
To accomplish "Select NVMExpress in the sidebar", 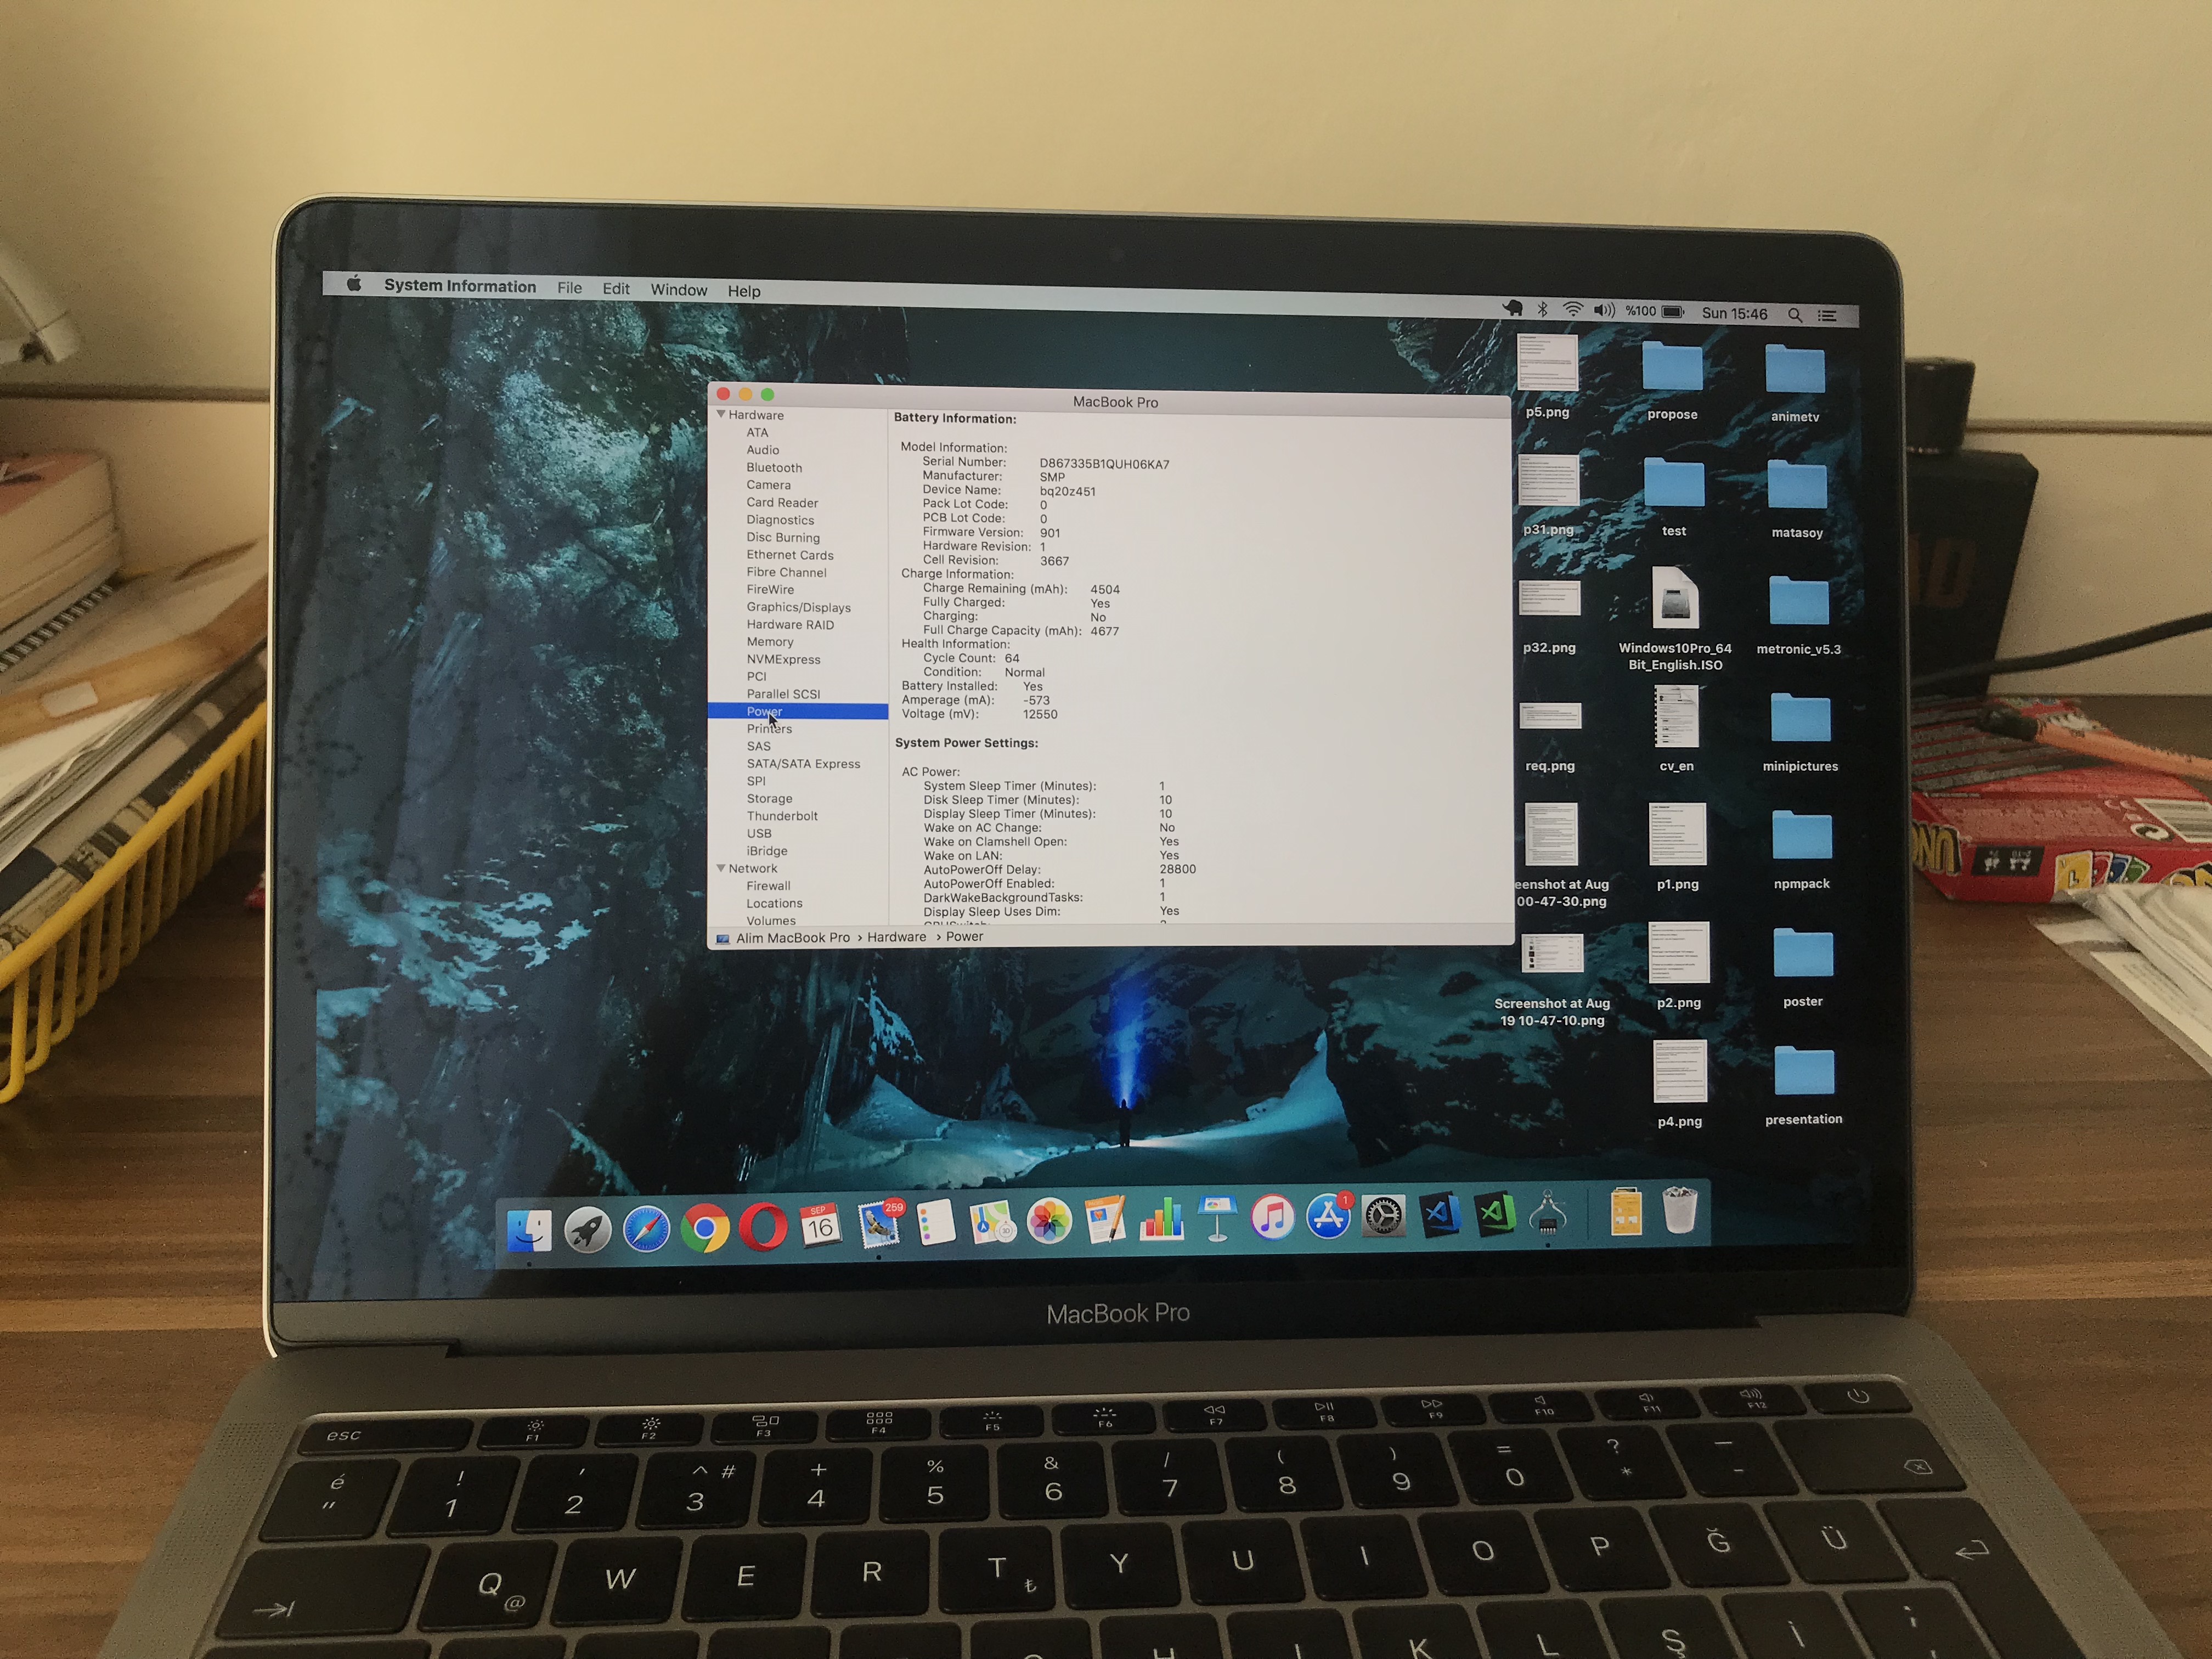I will [x=783, y=659].
